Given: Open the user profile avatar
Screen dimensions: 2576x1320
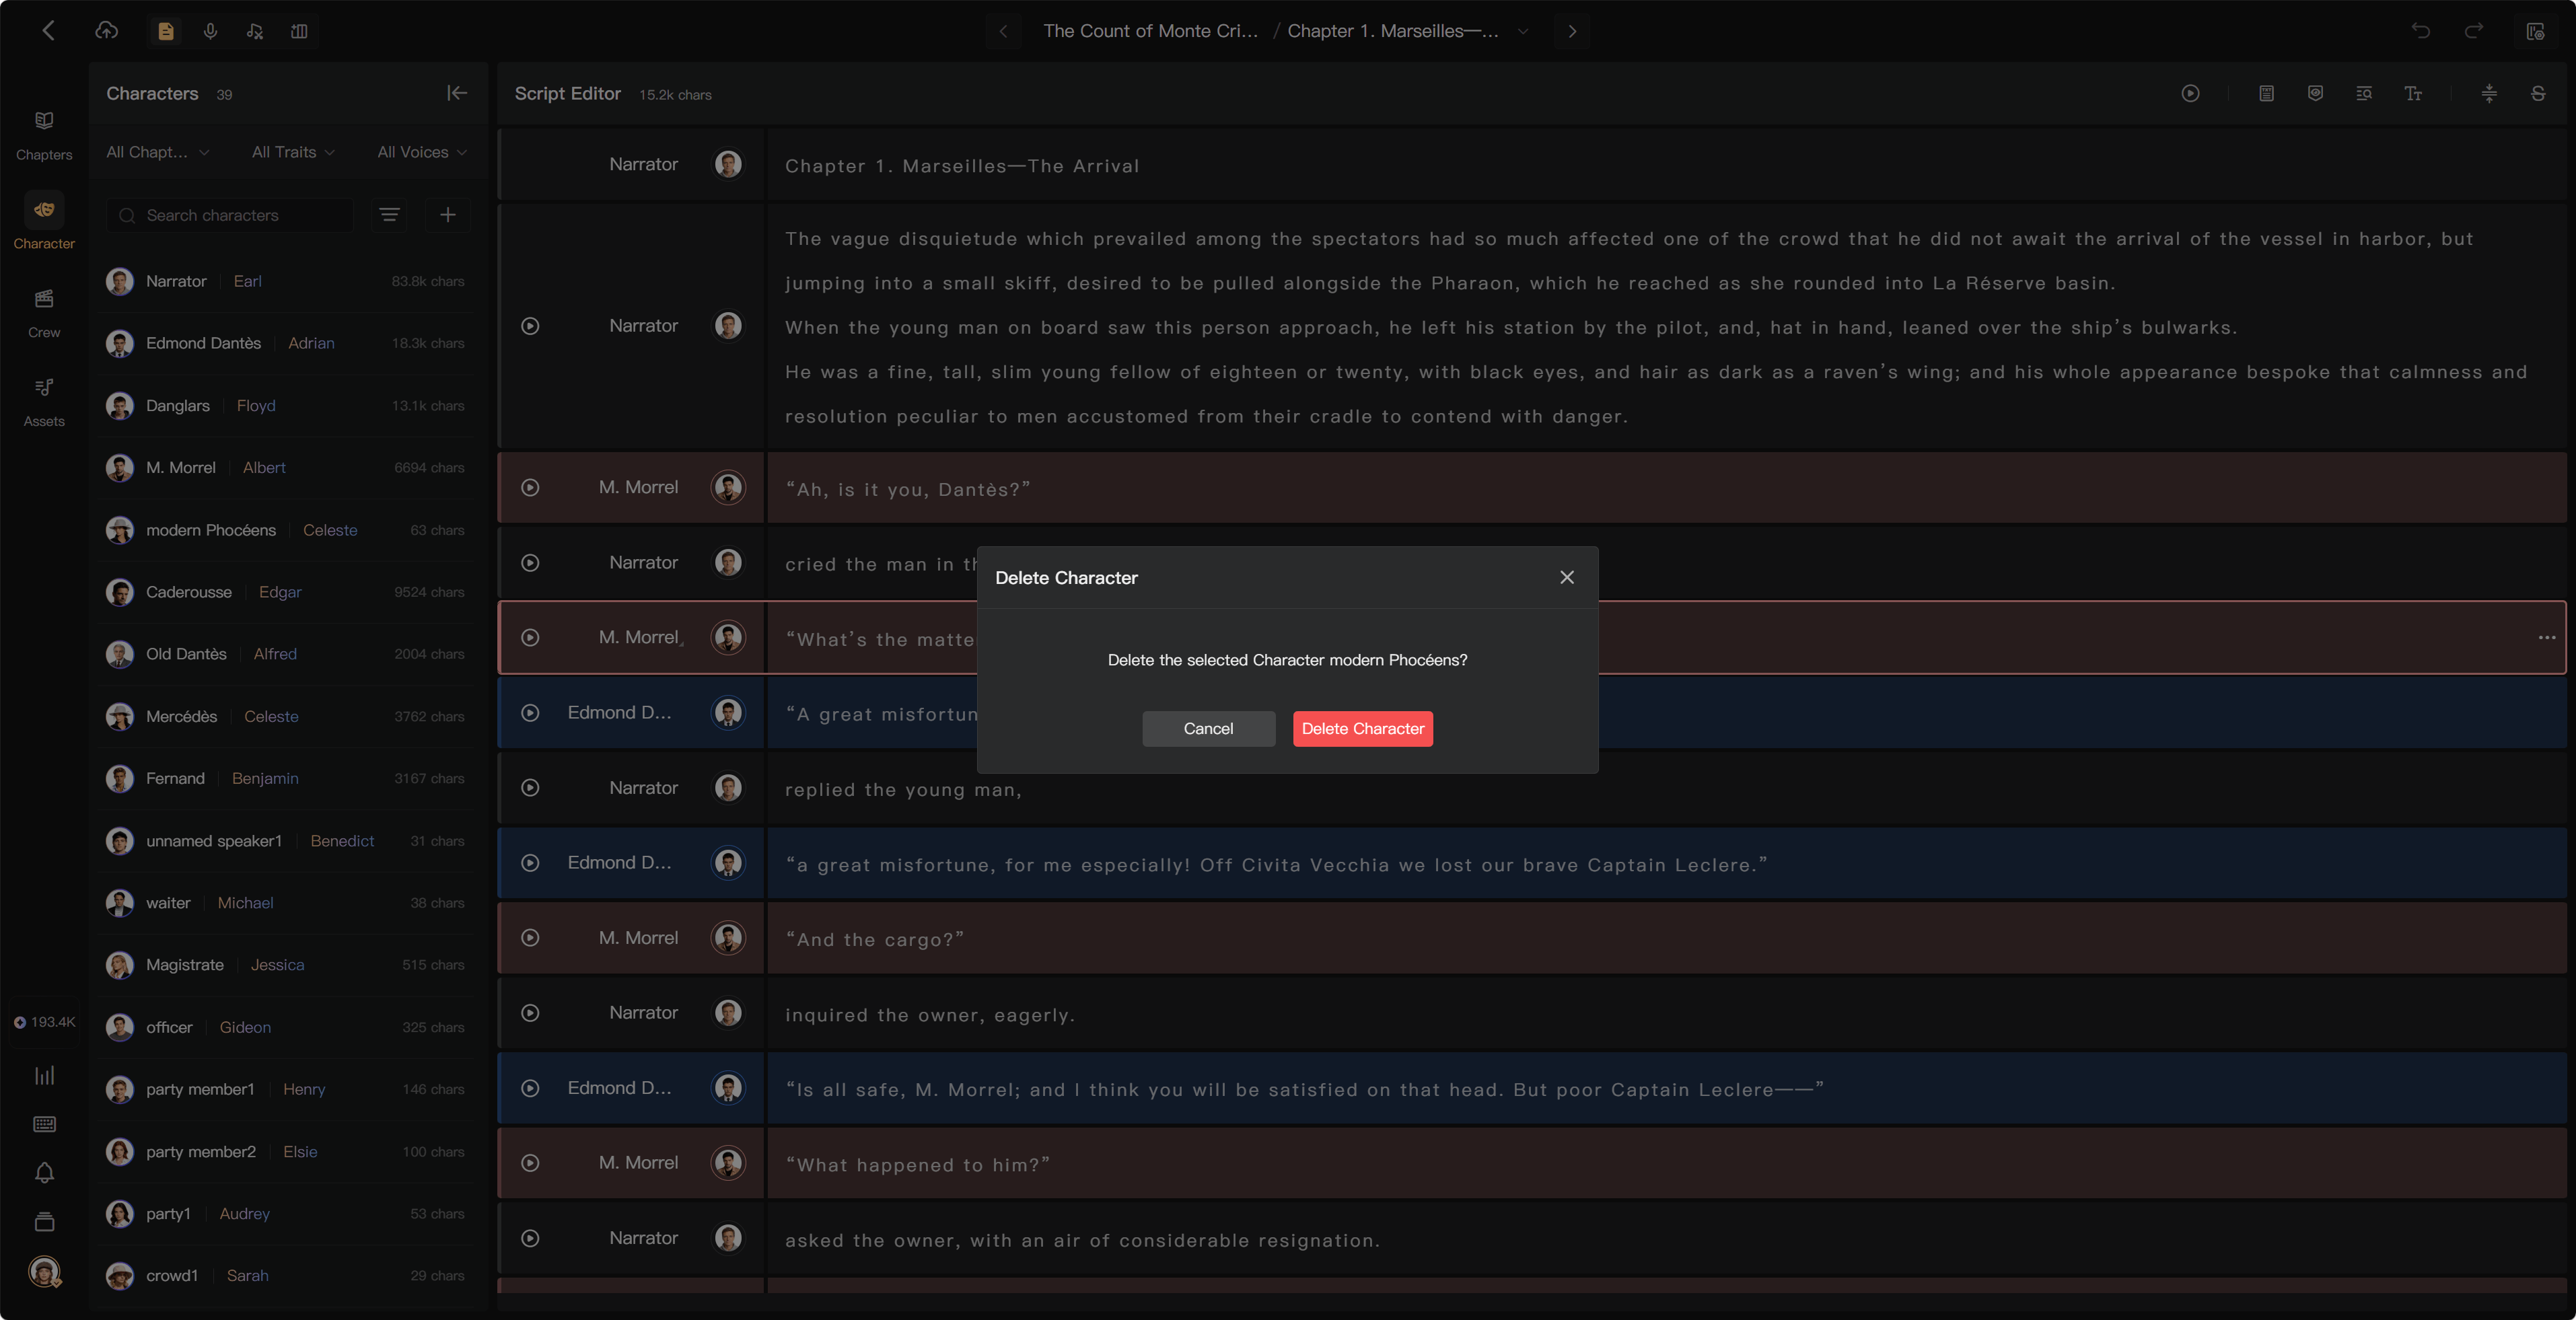Looking at the screenshot, I should tap(44, 1271).
